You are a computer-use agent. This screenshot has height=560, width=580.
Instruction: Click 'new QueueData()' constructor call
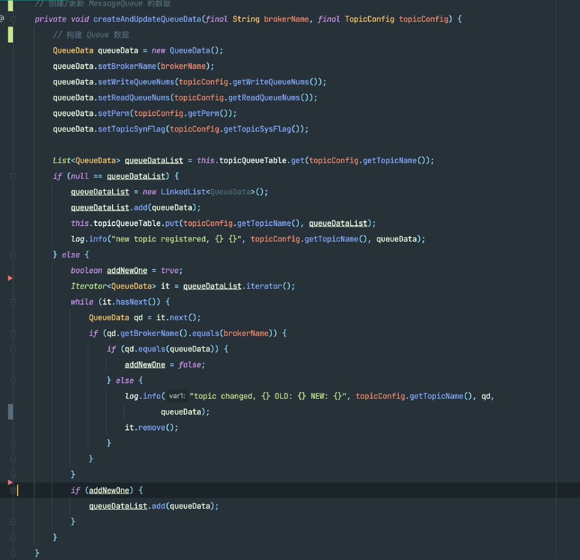coord(187,51)
